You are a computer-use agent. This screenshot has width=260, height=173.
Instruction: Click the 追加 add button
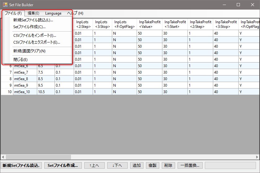pos(137,165)
